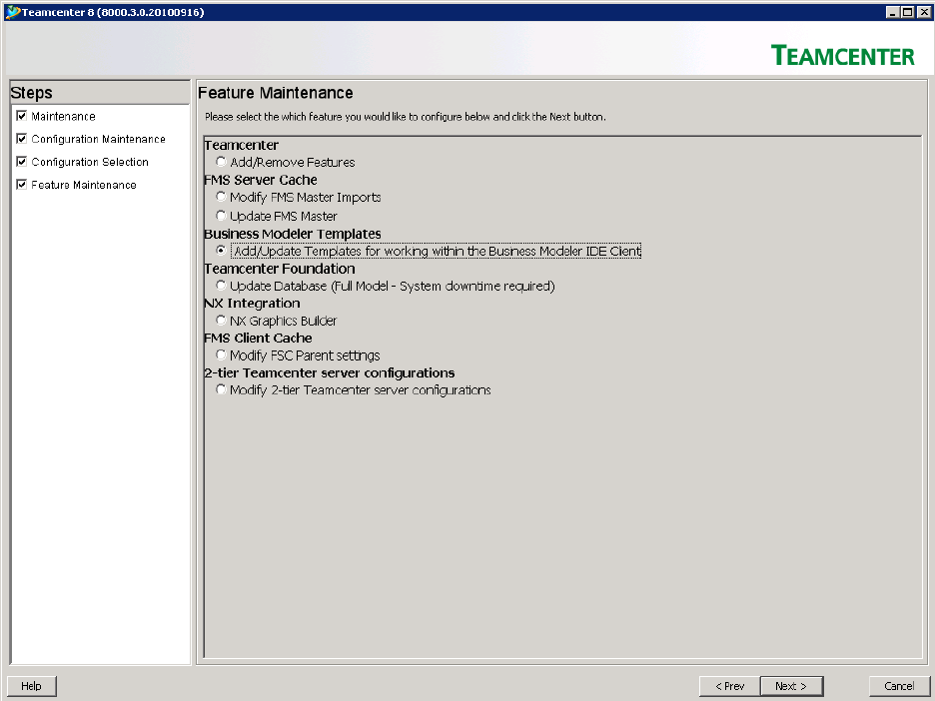This screenshot has height=701, width=935.
Task: Cancel the maintenance wizard
Action: click(x=899, y=686)
